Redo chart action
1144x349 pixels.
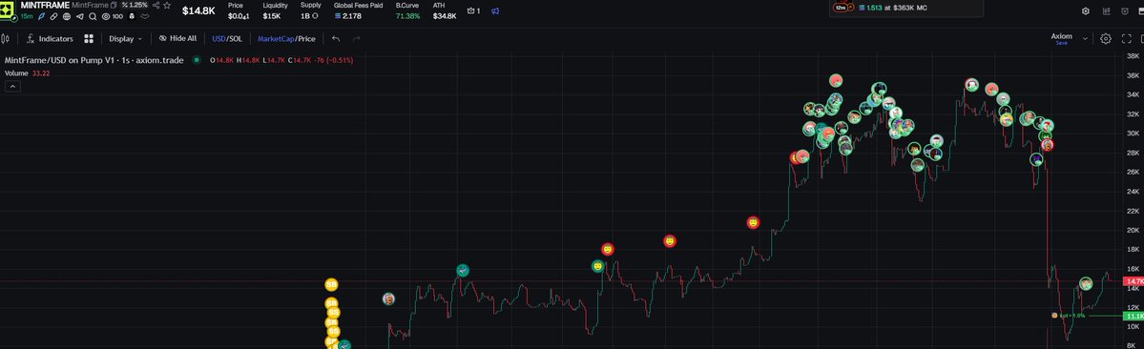356,38
